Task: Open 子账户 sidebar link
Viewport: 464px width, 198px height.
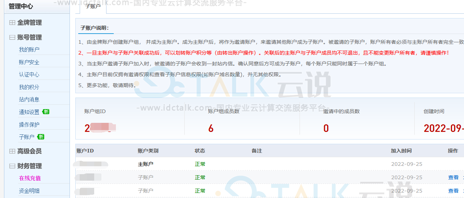Action: pos(26,137)
